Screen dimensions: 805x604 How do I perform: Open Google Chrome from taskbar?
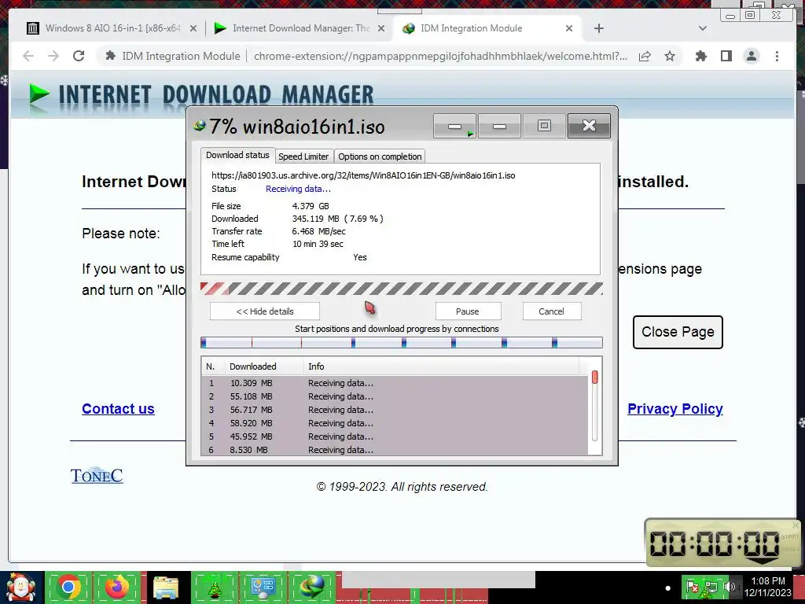click(x=69, y=587)
